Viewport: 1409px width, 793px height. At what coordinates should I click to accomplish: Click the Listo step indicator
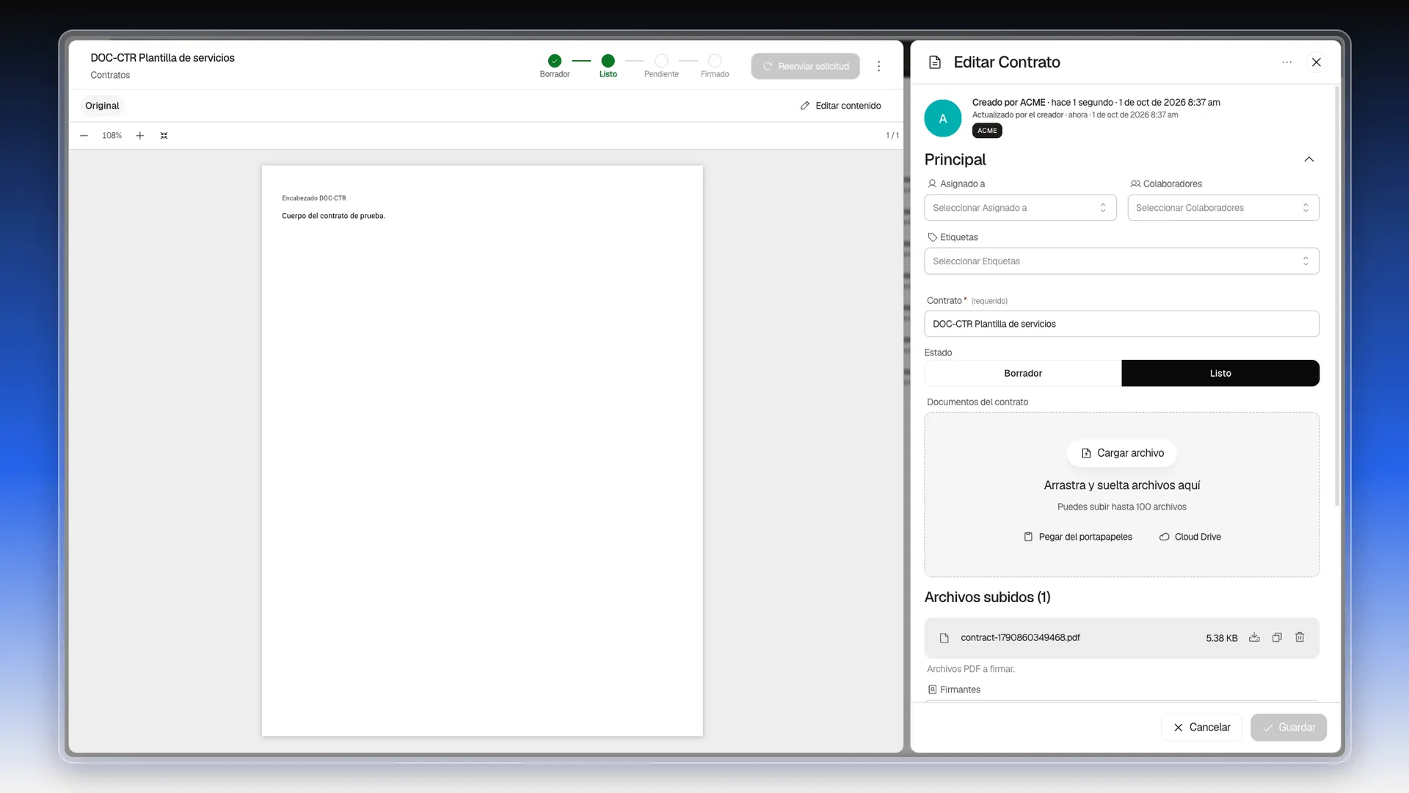(608, 61)
